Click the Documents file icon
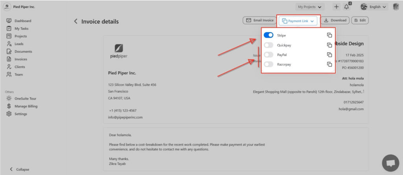 9,52
